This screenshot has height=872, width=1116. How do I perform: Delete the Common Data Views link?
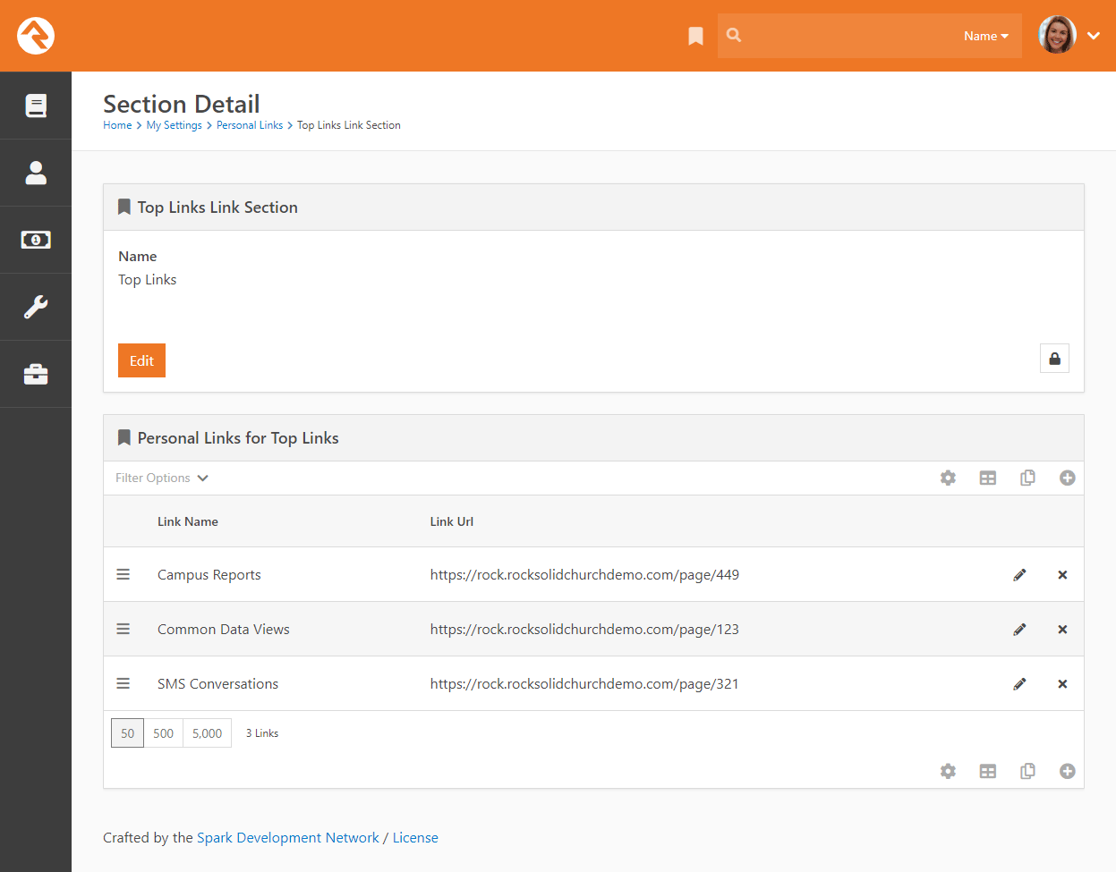(1062, 630)
